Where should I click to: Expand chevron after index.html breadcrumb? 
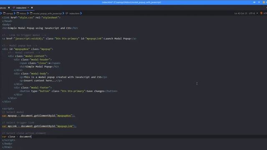pyautogui.click(x=81, y=13)
